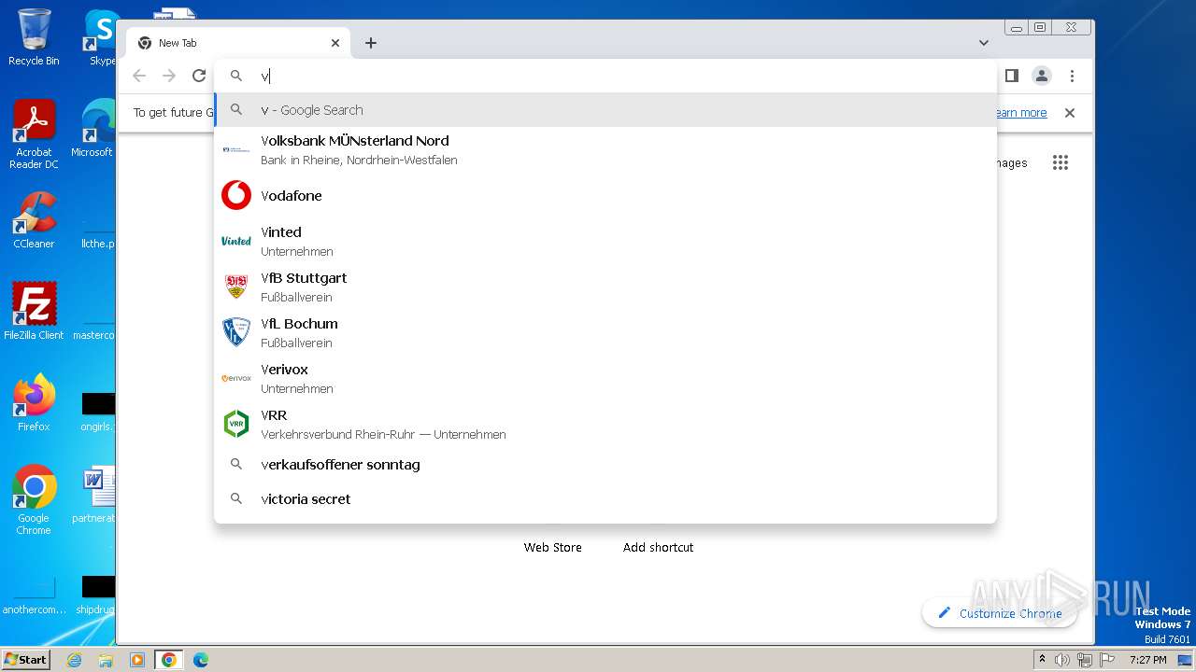
Task: Reload the page in Chrome
Action: point(198,76)
